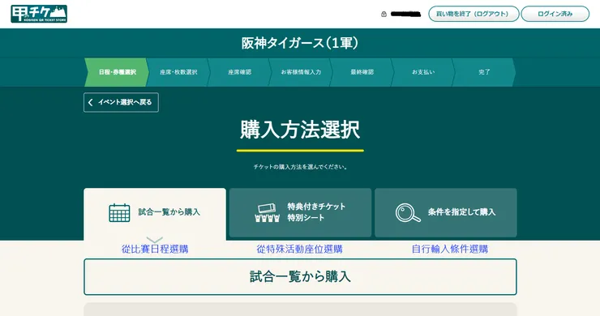Viewport: 600px width, 316px height.
Task: Click the 日程・券種選択 progress step
Action: (x=117, y=72)
